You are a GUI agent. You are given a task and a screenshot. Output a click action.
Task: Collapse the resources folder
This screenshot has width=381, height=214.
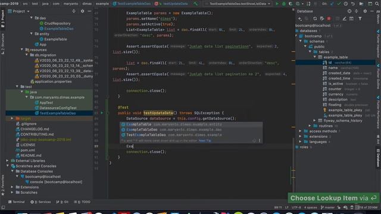[22, 50]
